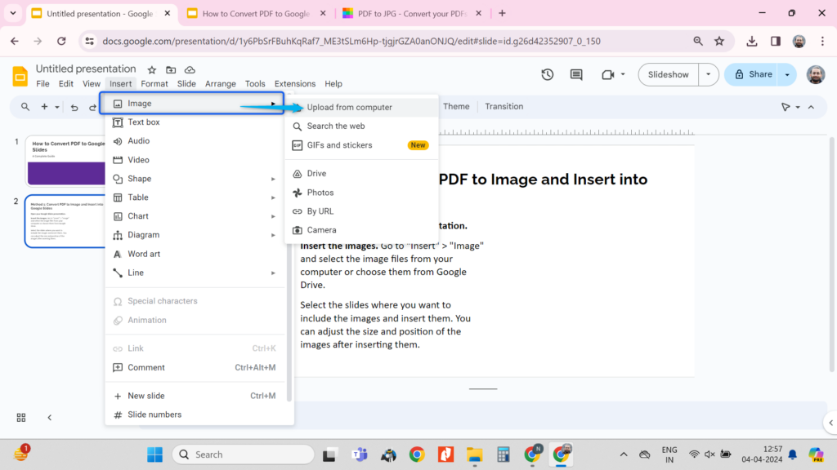Select slide 1 thumbnail in filmstrip
Screen dimensions: 837x470
[x=66, y=161]
